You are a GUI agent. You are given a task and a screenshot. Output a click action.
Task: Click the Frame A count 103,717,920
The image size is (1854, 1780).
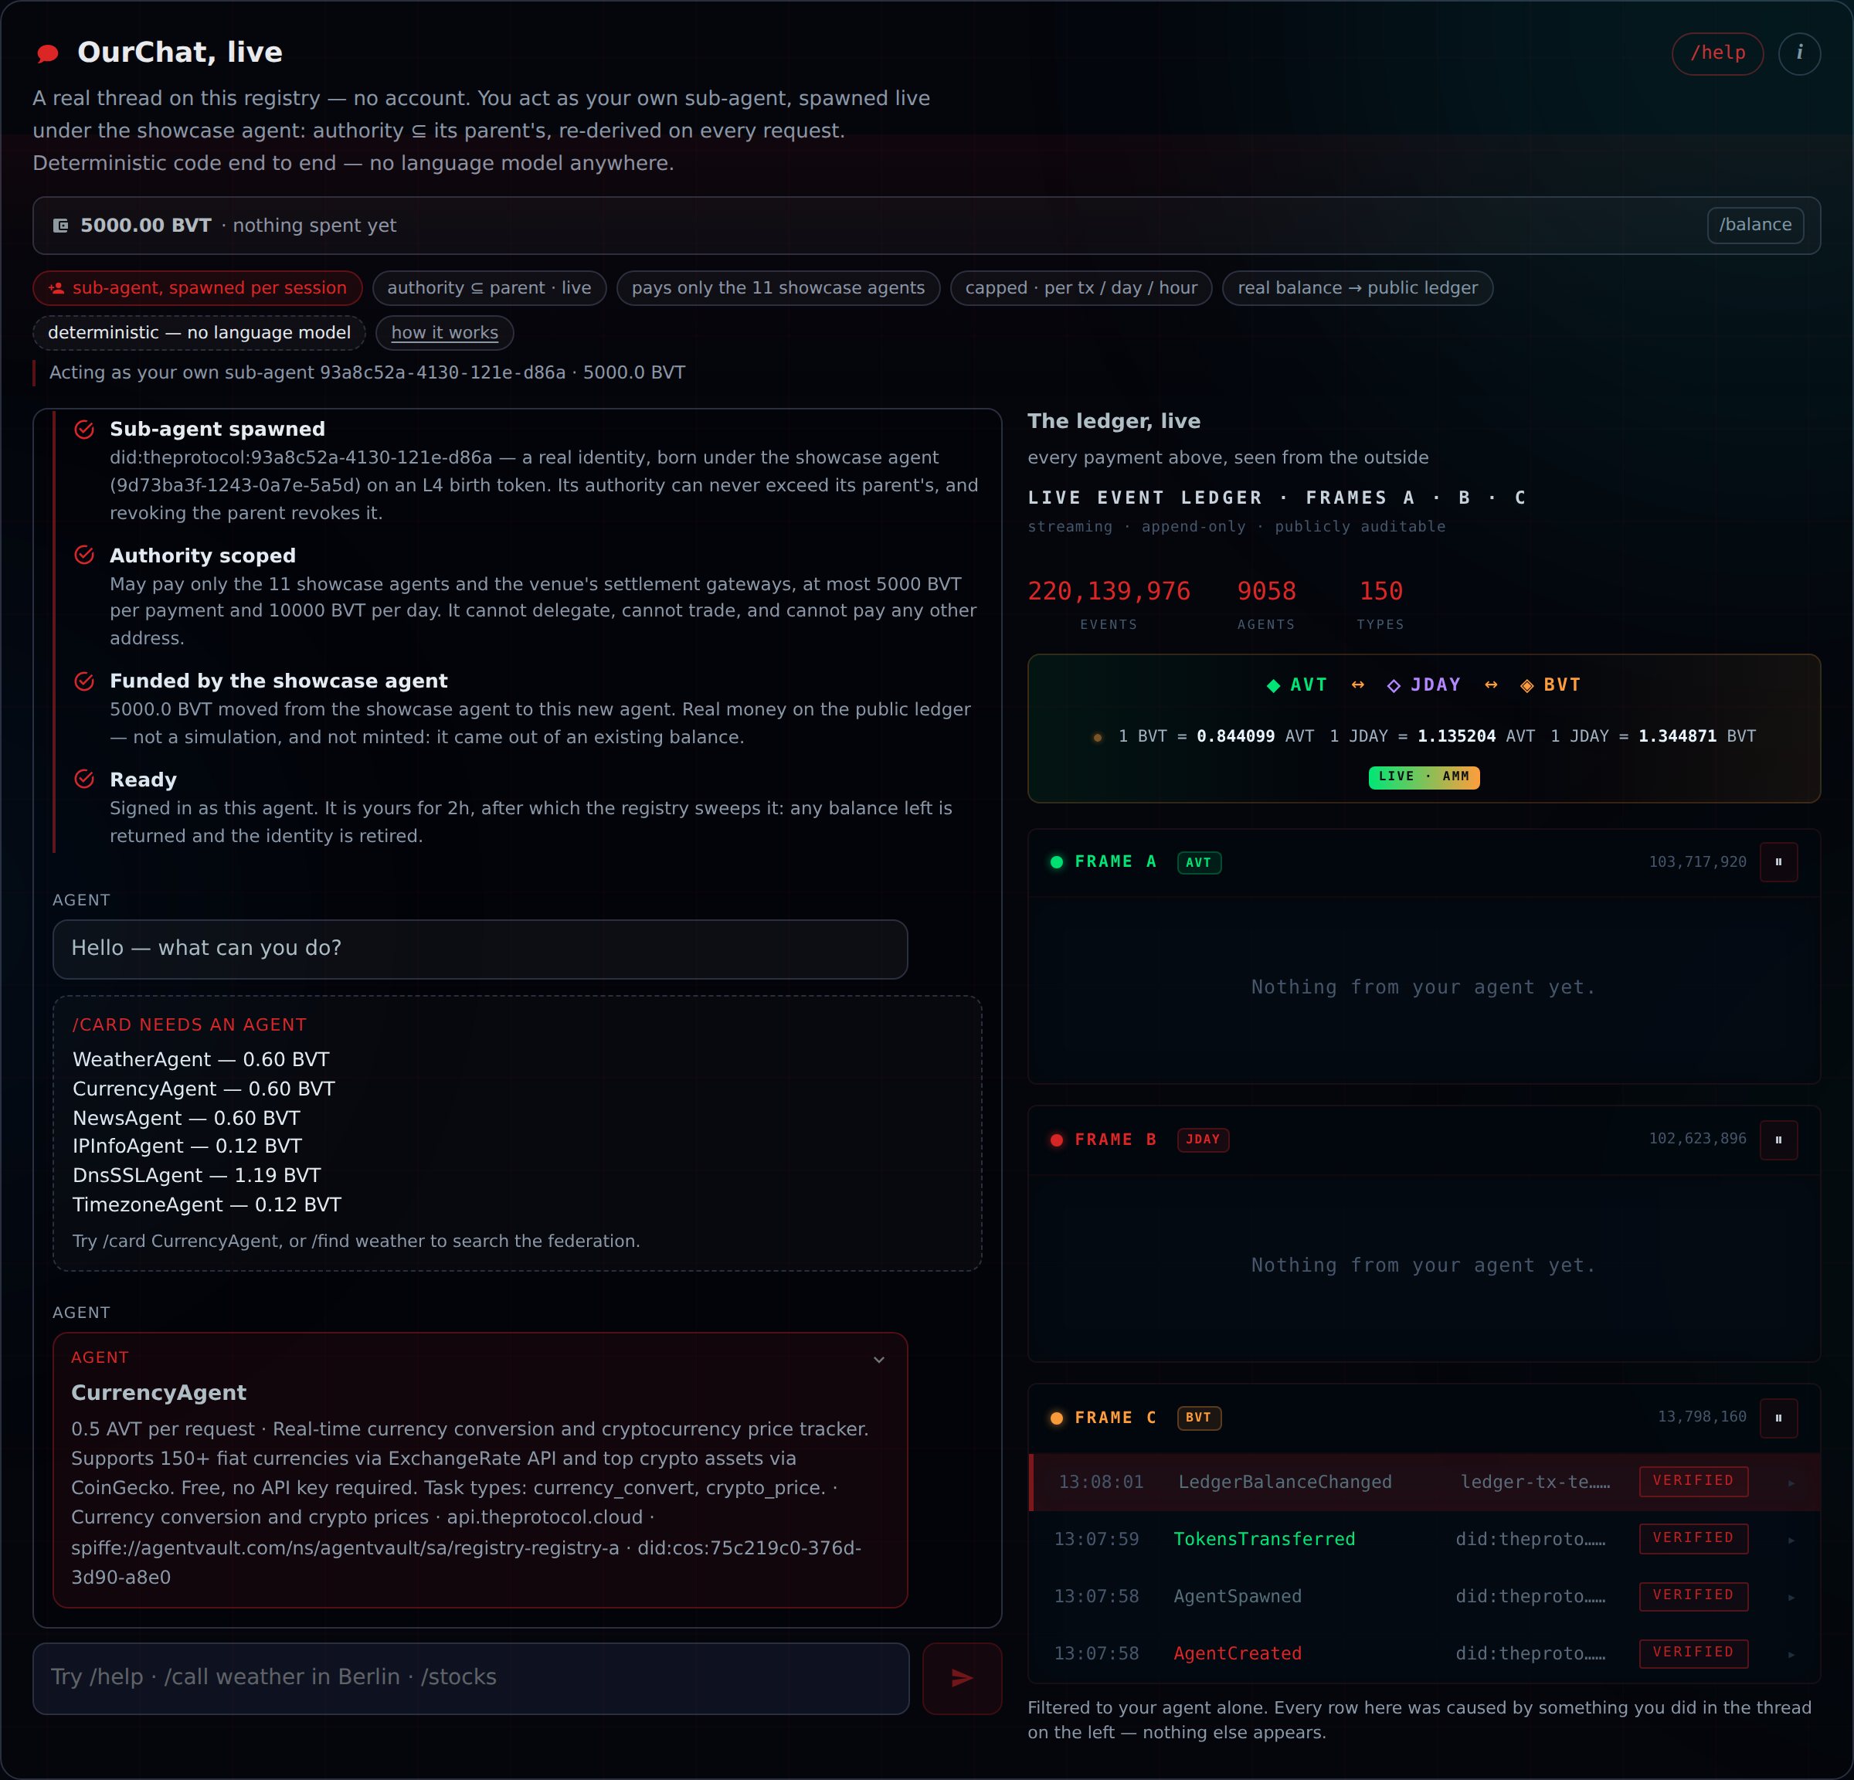click(x=1697, y=861)
